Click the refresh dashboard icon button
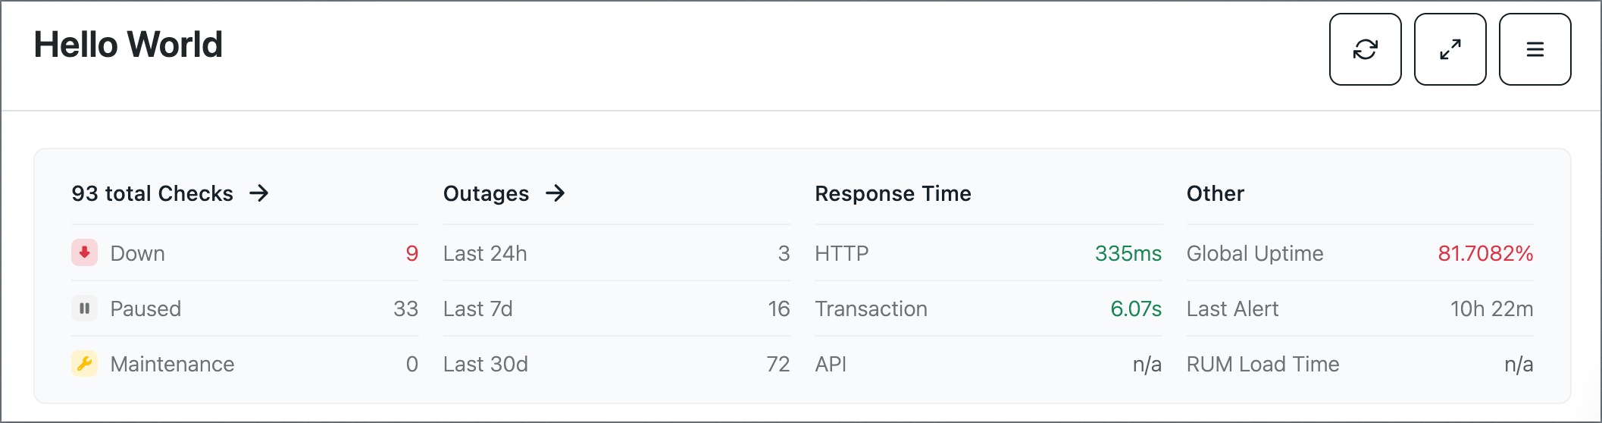 1365,49
